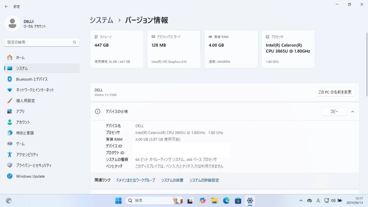Open システムの保護 link
368x207 pixels.
pyautogui.click(x=172, y=180)
